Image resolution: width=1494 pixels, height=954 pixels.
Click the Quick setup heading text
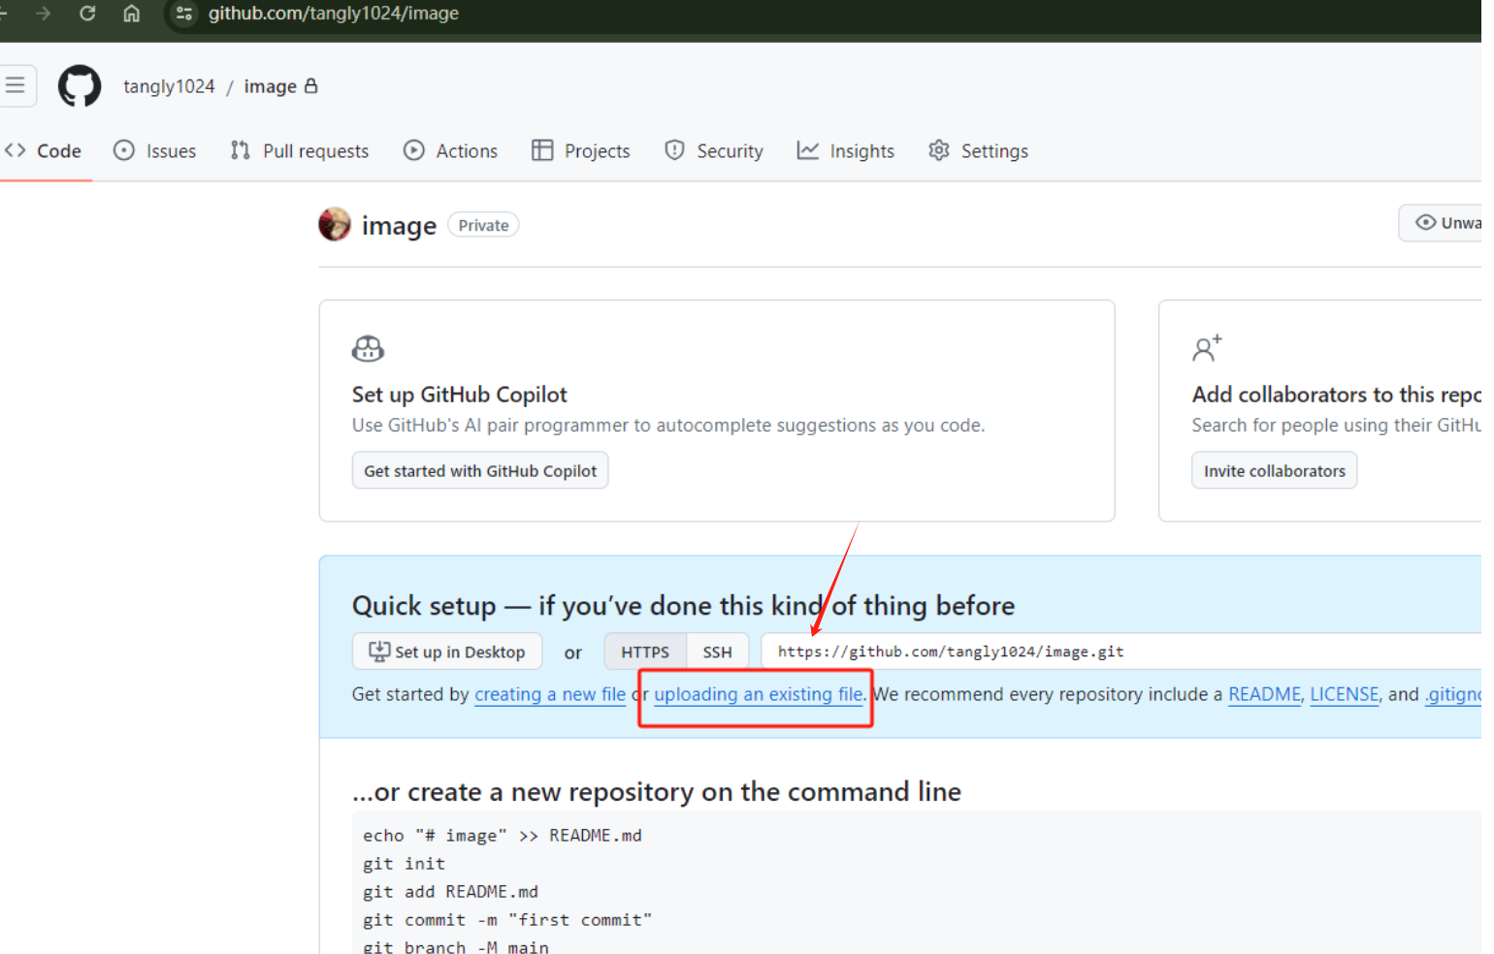pos(683,606)
